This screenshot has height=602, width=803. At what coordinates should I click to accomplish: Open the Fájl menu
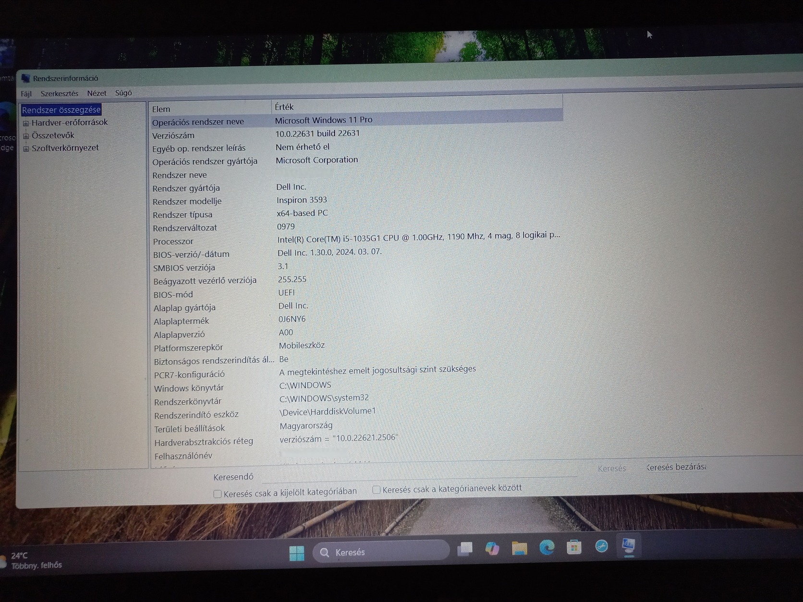[26, 94]
